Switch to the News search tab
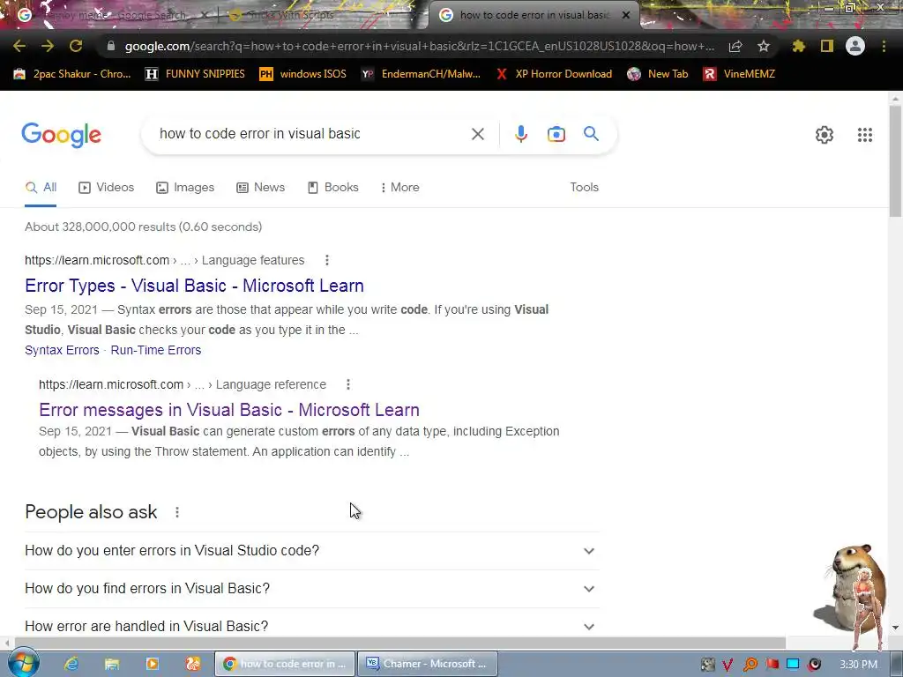 (261, 188)
